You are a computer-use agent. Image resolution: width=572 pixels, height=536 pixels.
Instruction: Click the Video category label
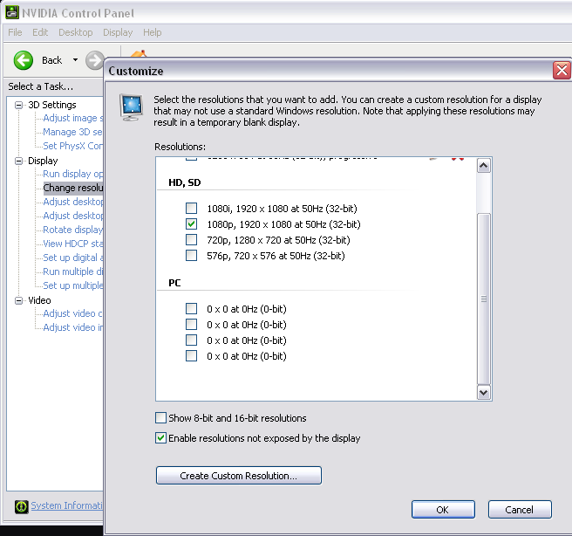click(x=39, y=300)
